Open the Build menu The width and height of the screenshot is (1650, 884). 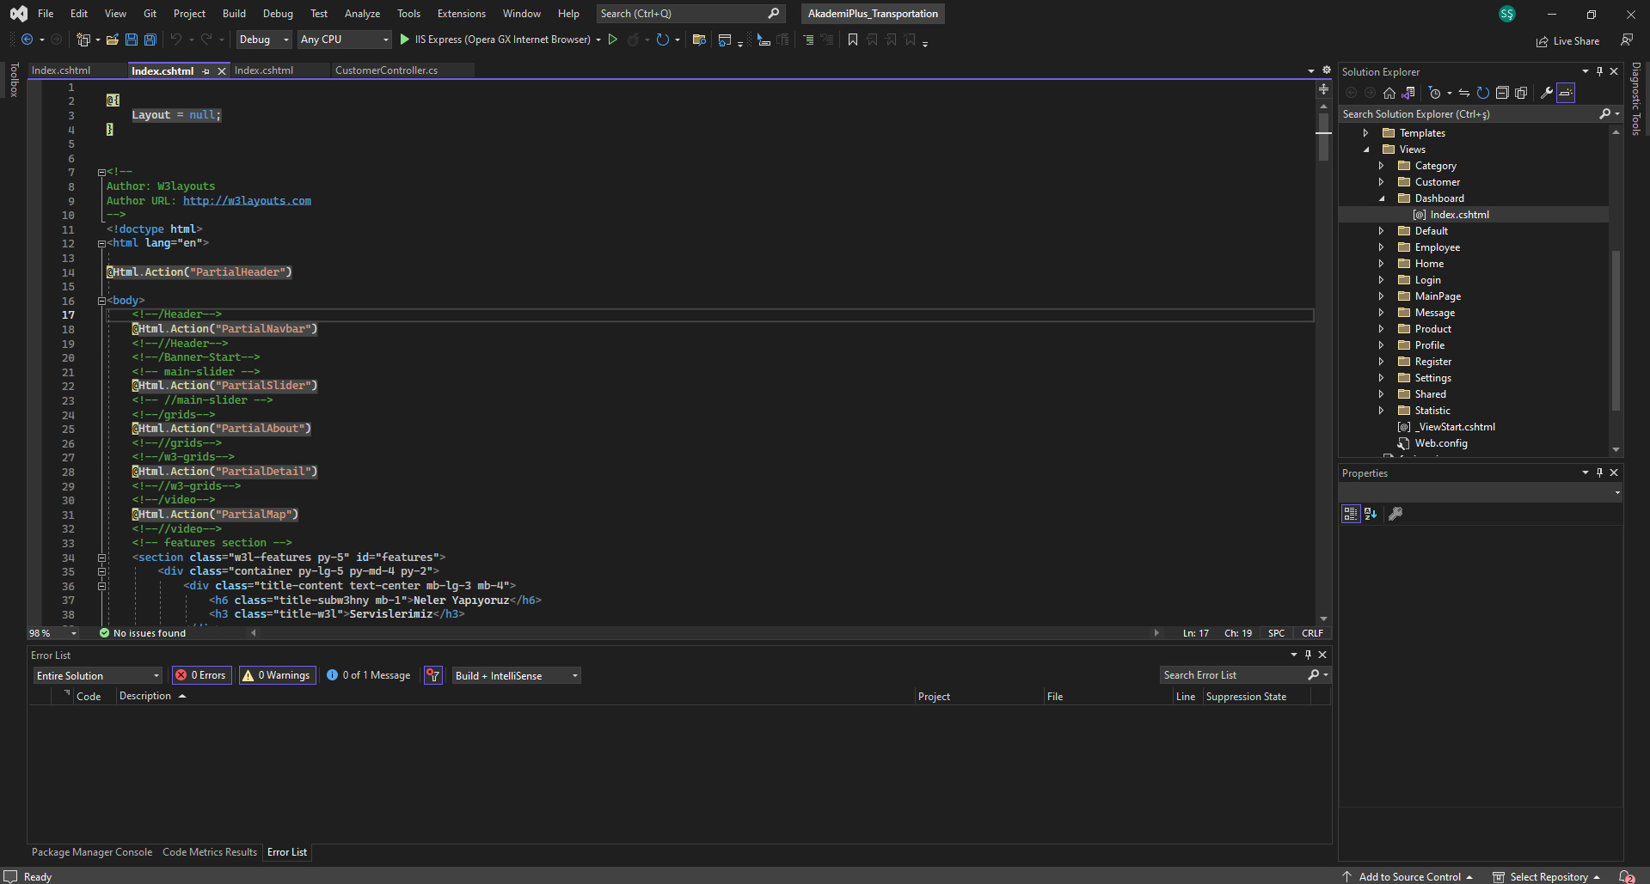pos(233,14)
